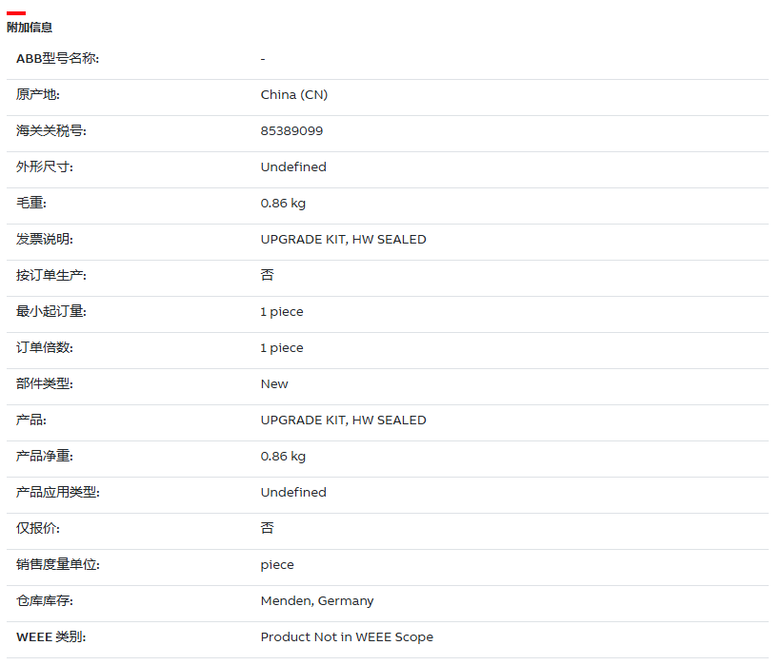Click the 部件类型 New value
The width and height of the screenshot is (782, 665).
[274, 384]
